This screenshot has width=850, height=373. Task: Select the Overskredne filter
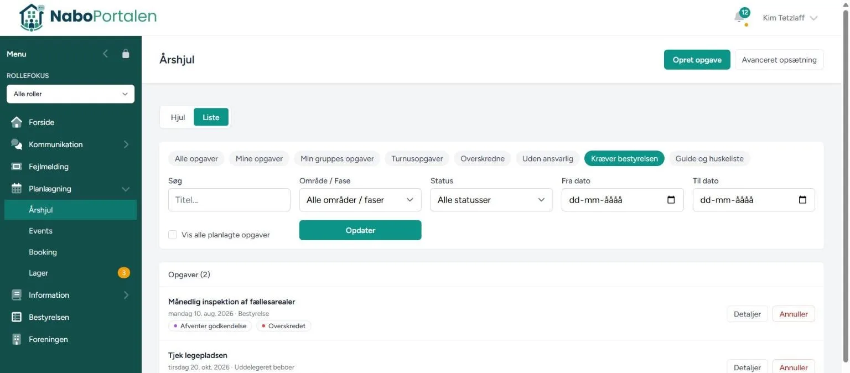click(x=483, y=159)
